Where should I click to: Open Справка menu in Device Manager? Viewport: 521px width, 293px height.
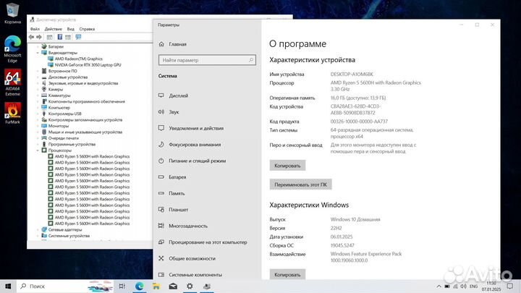point(87,29)
